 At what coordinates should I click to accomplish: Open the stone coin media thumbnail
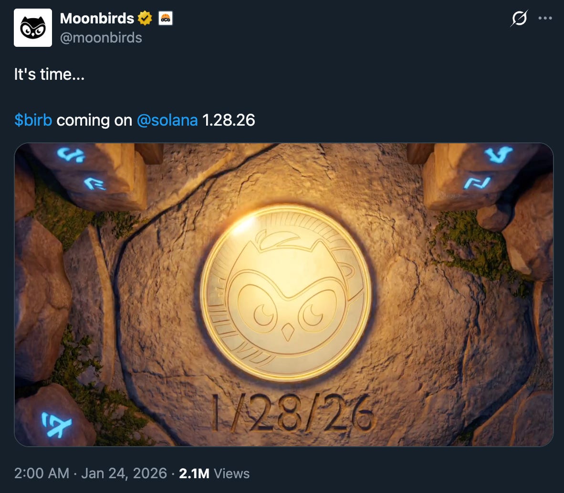coord(284,295)
